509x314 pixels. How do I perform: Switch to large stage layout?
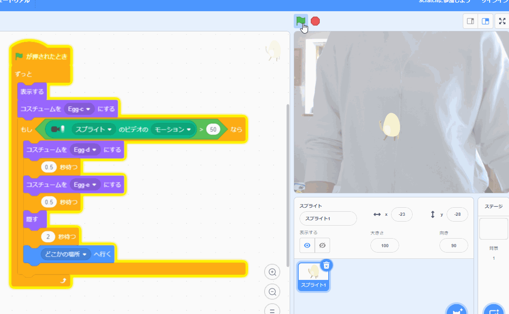point(485,21)
